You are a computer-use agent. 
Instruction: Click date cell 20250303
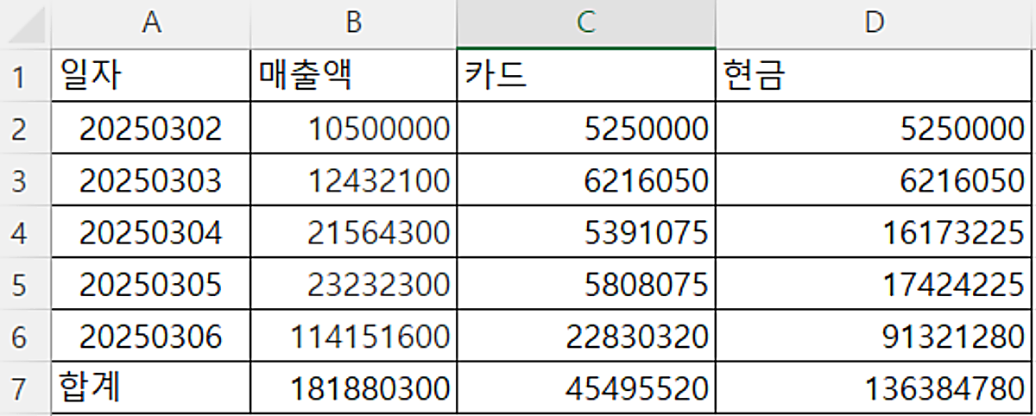152,180
